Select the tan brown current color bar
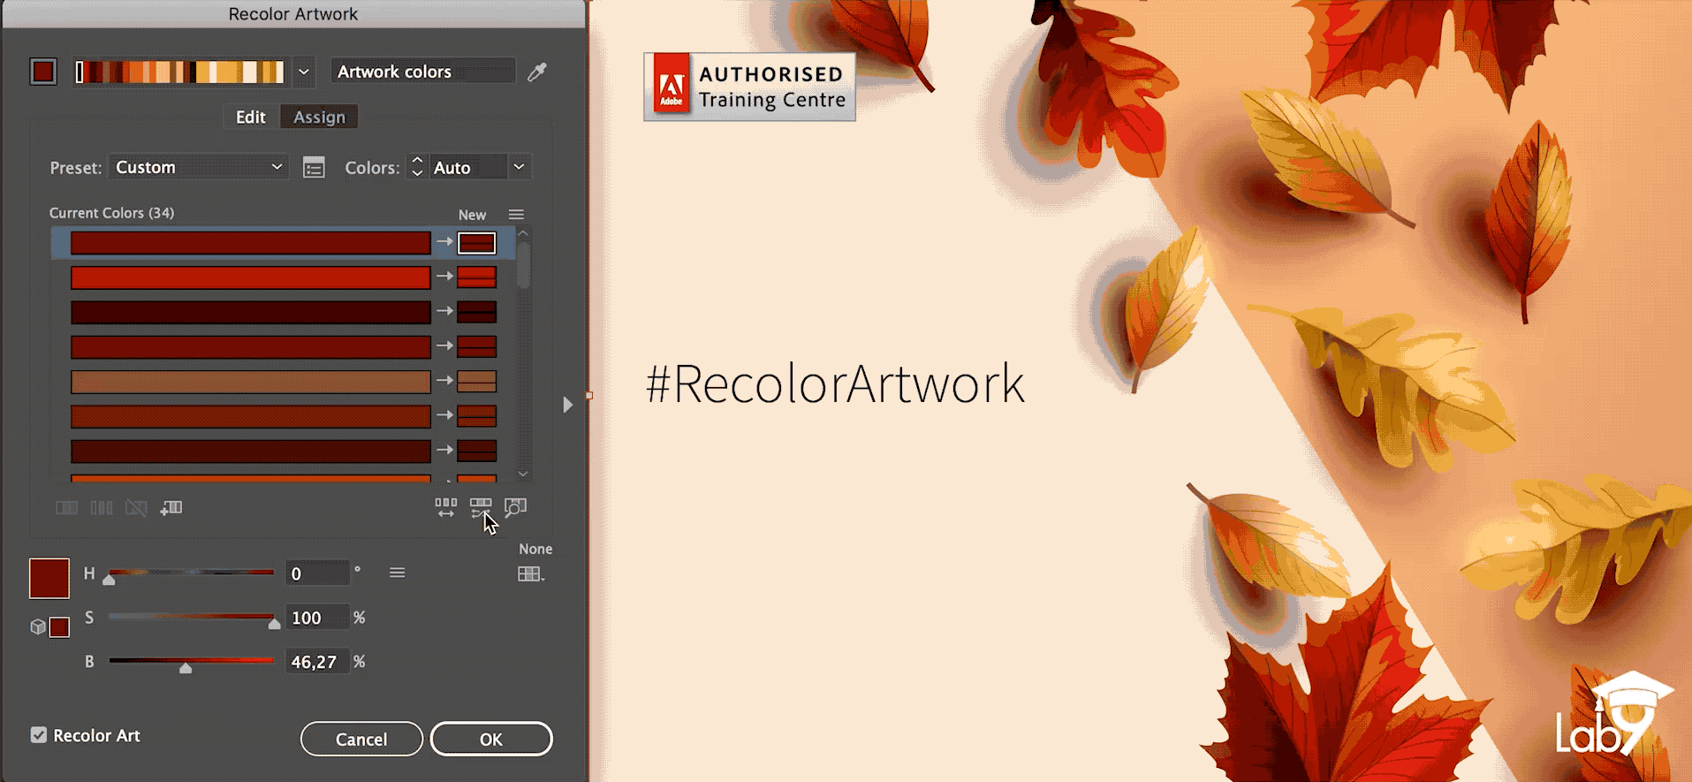 click(x=251, y=382)
